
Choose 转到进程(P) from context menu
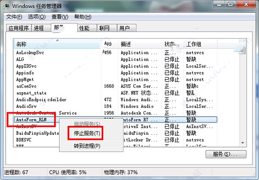87,146
